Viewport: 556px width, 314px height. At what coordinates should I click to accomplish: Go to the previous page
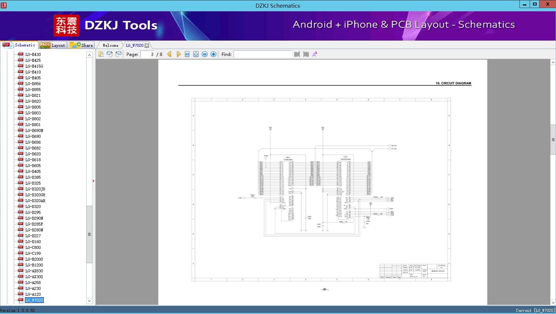169,54
